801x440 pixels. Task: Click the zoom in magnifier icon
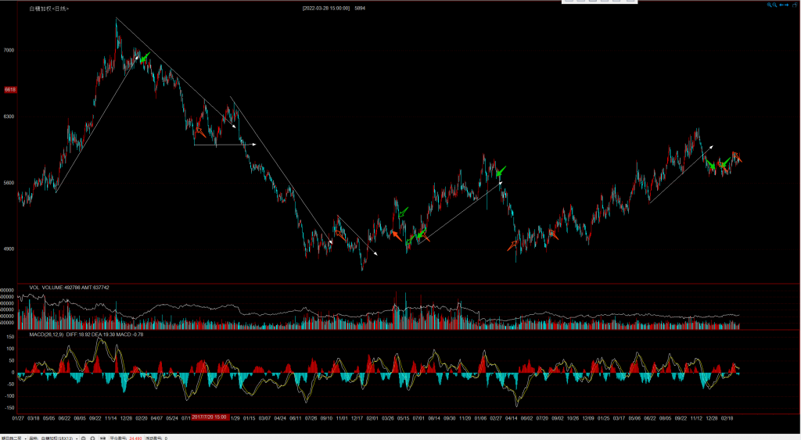coord(770,5)
